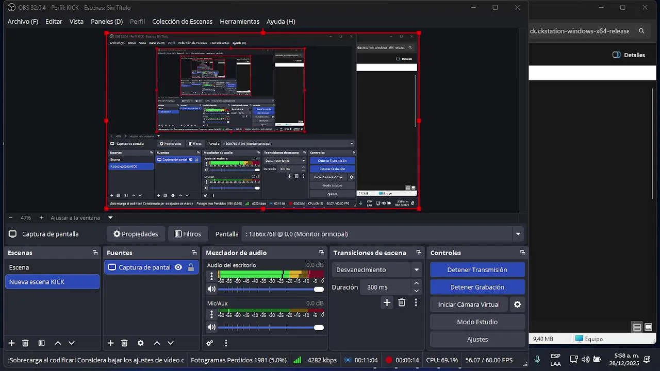The height and width of the screenshot is (371, 660).
Task: Click Detener Grabación button
Action: tap(477, 287)
